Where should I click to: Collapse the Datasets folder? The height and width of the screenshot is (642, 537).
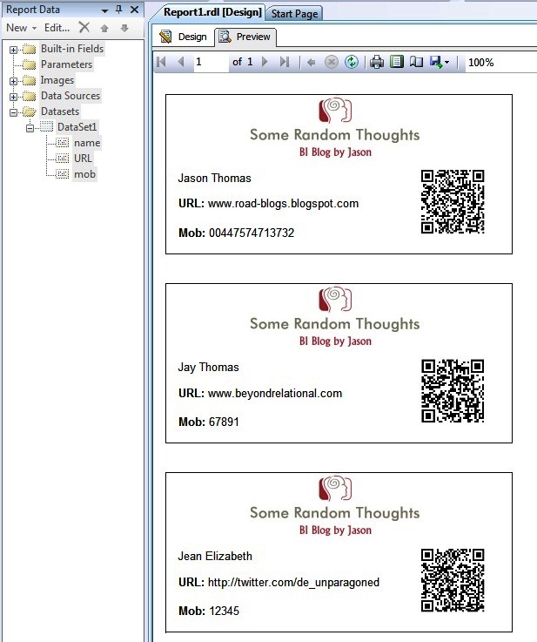13,112
